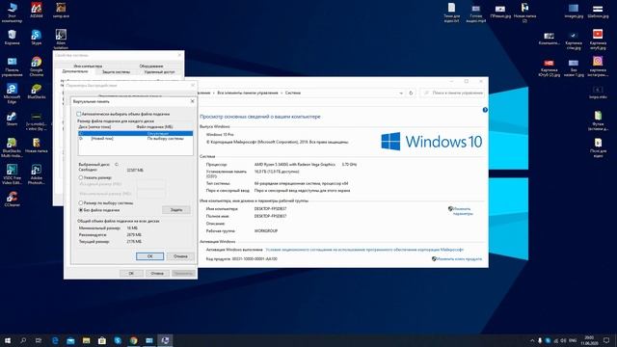Click 'Система' in the breadcrumb path
The width and height of the screenshot is (617, 347).
[293, 93]
